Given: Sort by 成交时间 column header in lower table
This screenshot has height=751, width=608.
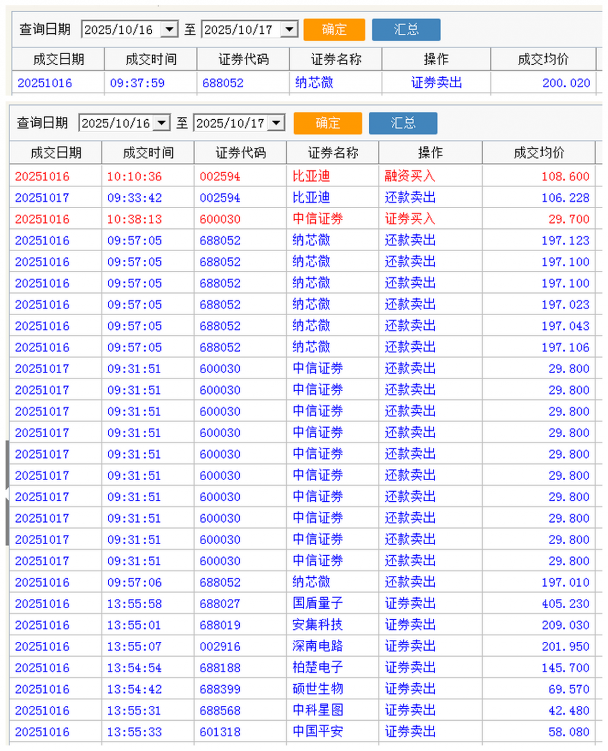Looking at the screenshot, I should click(148, 153).
